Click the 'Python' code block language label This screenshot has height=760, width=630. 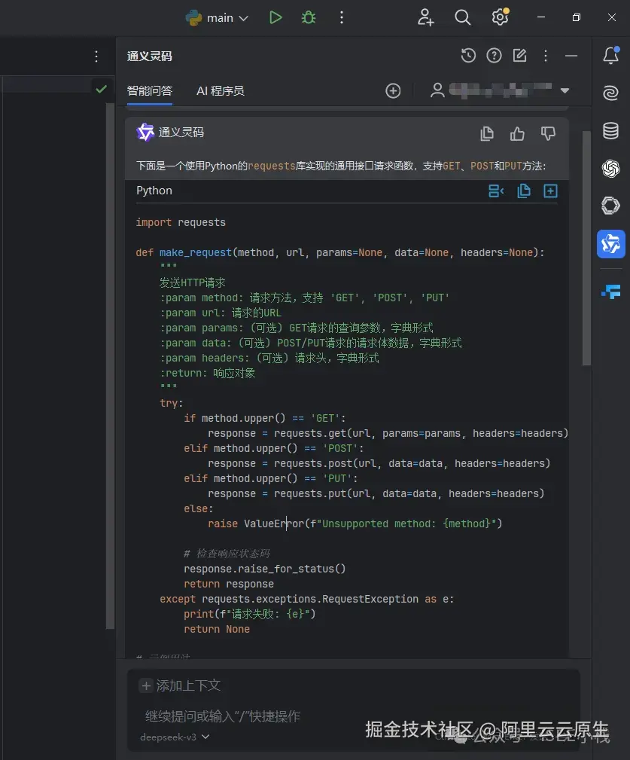(154, 191)
